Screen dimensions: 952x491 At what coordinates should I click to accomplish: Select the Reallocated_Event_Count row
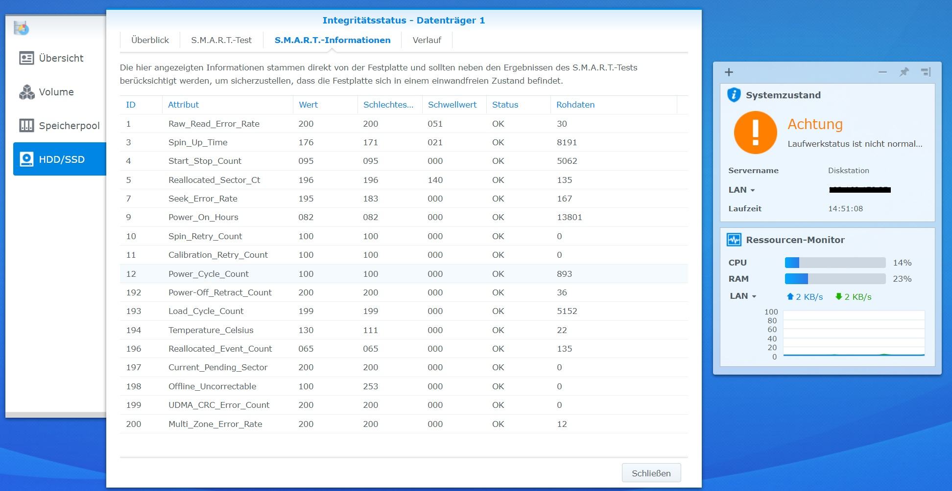coord(404,349)
